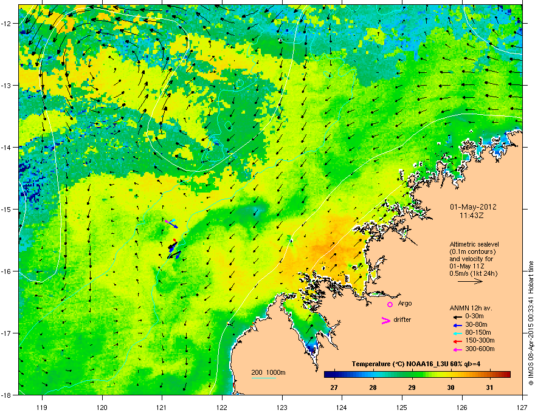The height and width of the screenshot is (413, 535).
Task: Click colorbar value label 30
Action: coord(450,387)
